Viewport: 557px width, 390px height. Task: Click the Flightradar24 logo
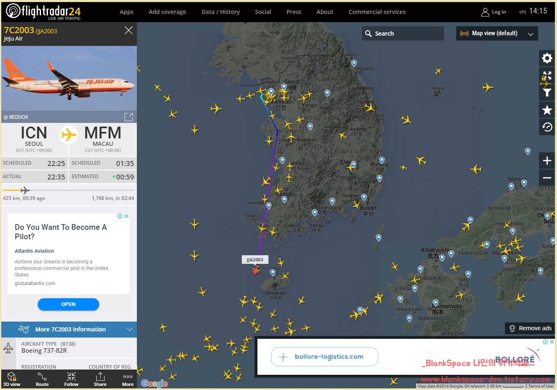tap(43, 11)
